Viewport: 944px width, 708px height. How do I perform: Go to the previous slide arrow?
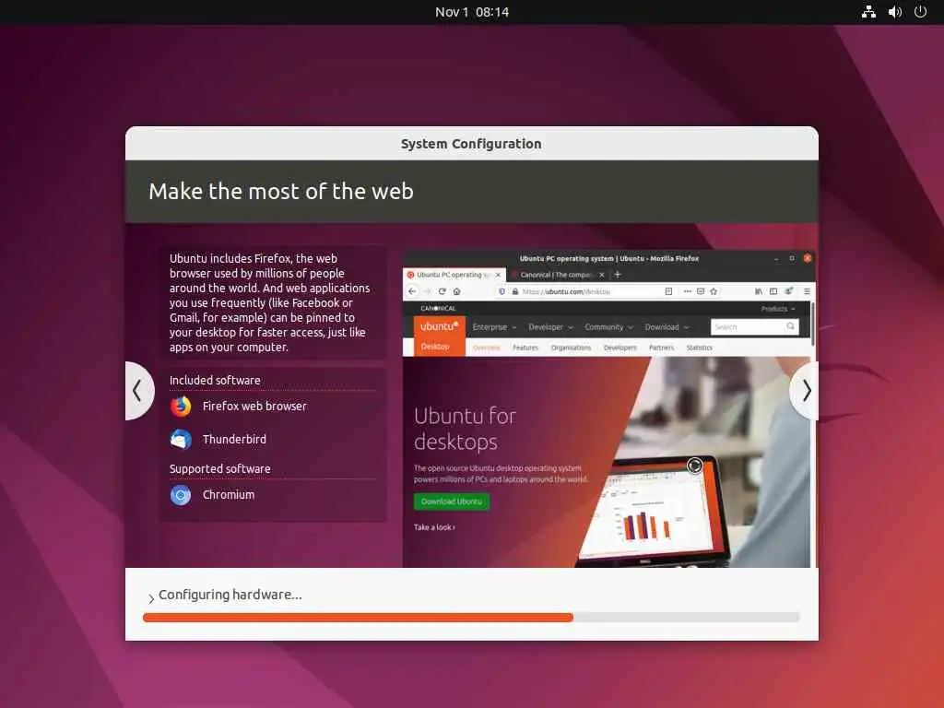(x=138, y=391)
